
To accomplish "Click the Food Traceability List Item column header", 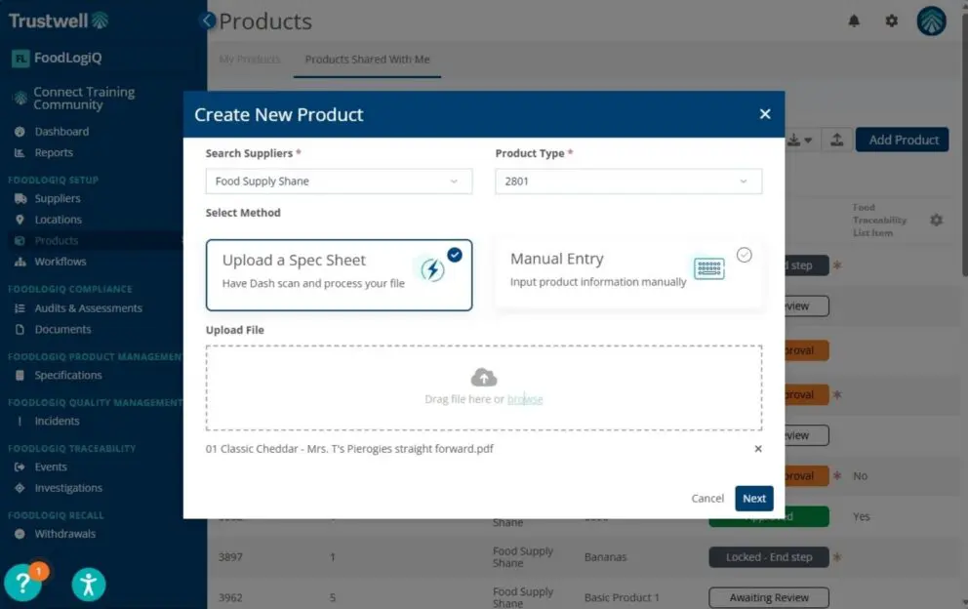I will pyautogui.click(x=879, y=220).
